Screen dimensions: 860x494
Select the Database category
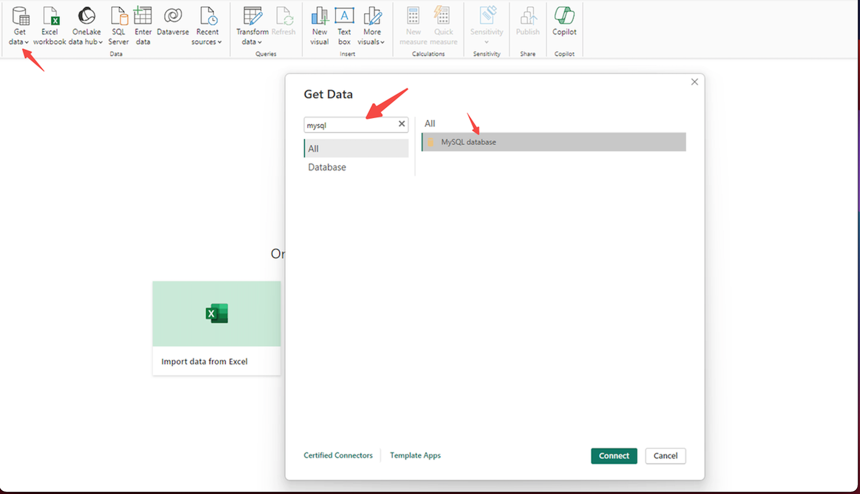tap(327, 167)
